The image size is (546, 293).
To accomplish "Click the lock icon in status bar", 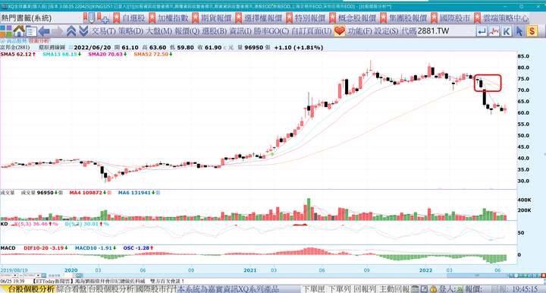I will click(433, 288).
